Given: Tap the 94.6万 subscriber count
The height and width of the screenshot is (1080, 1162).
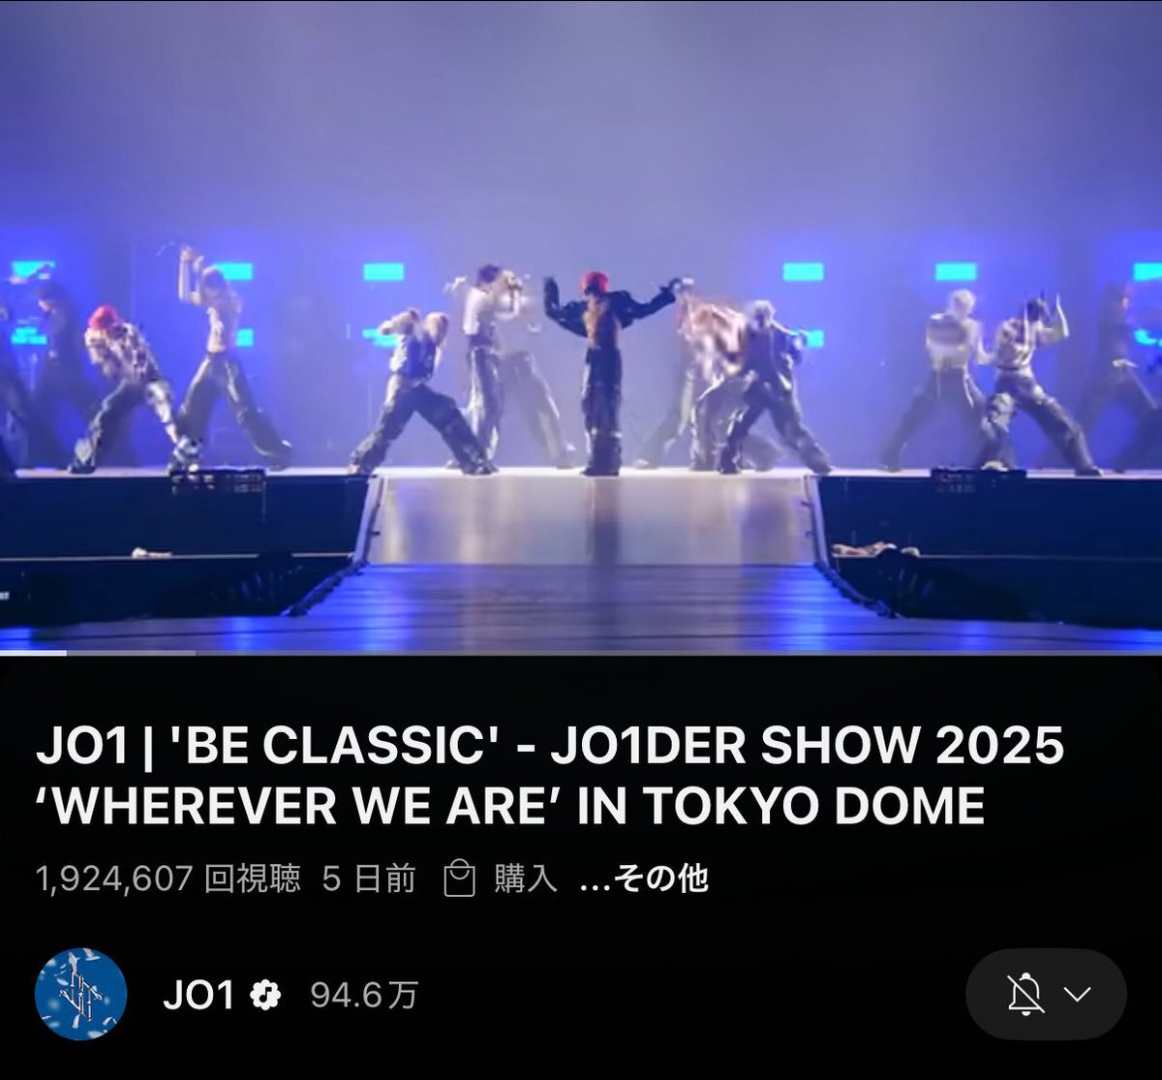Looking at the screenshot, I should coord(364,995).
